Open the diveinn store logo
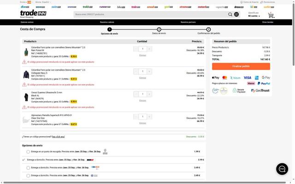This screenshot has width=295, height=184. (x=25, y=7)
